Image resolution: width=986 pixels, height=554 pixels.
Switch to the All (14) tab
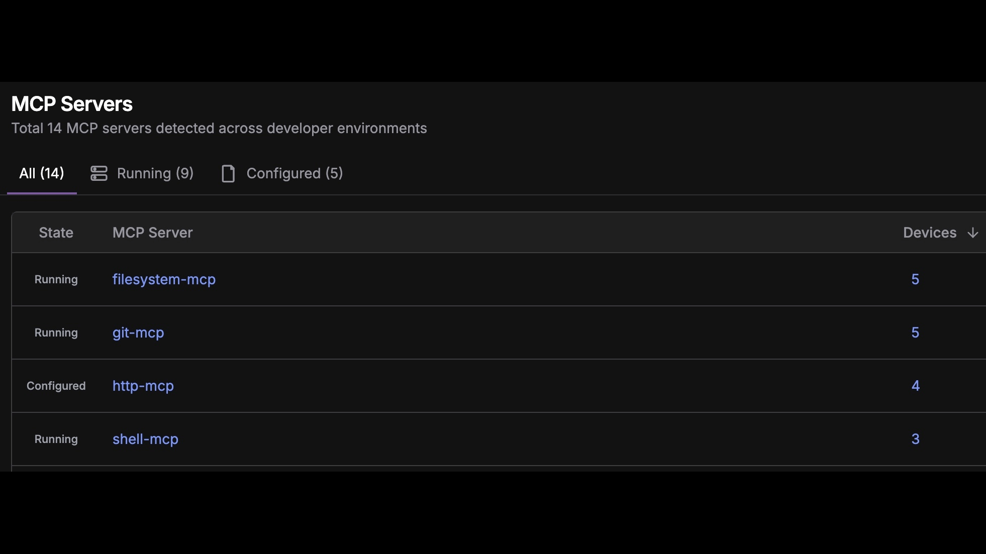pos(42,173)
